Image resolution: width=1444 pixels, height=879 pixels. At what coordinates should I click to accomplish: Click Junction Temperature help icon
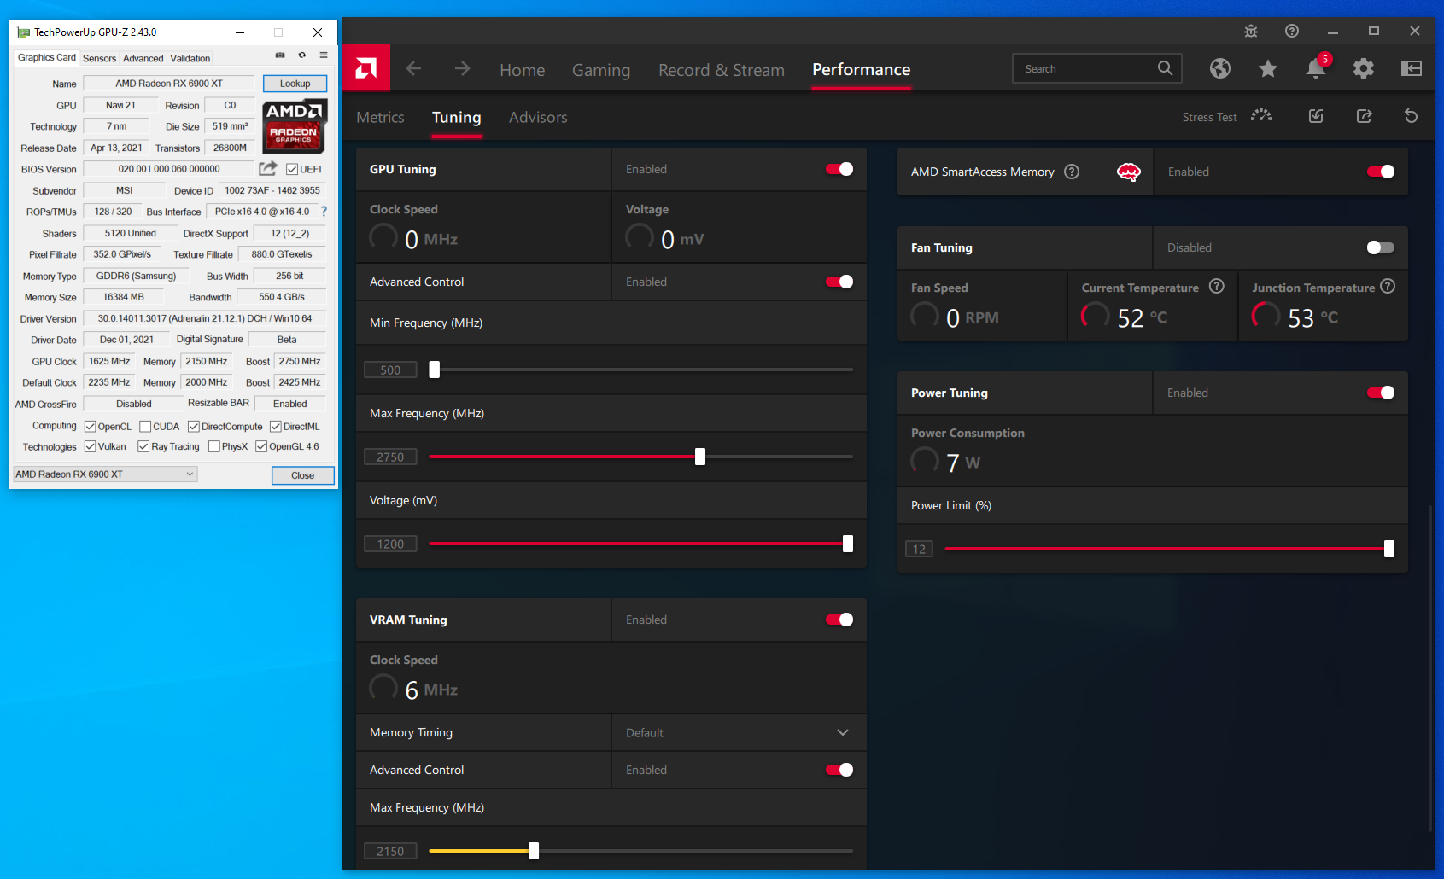[1388, 287]
